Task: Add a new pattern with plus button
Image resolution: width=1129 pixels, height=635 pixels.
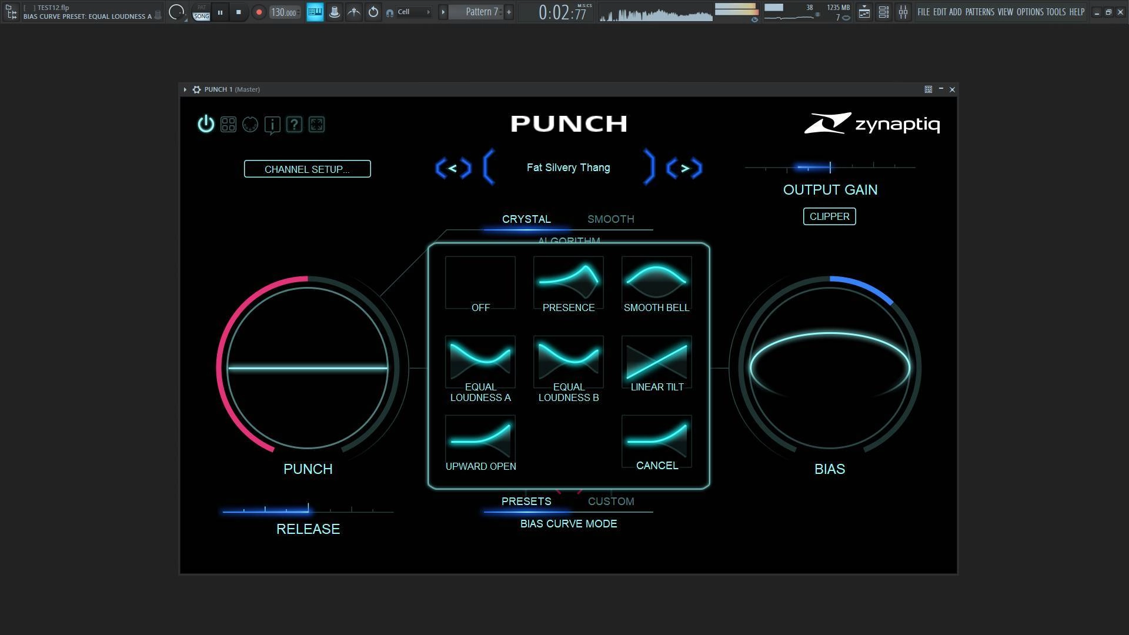Action: pyautogui.click(x=509, y=12)
